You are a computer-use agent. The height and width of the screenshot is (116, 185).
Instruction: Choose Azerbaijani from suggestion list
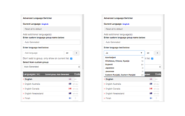tap(124, 57)
